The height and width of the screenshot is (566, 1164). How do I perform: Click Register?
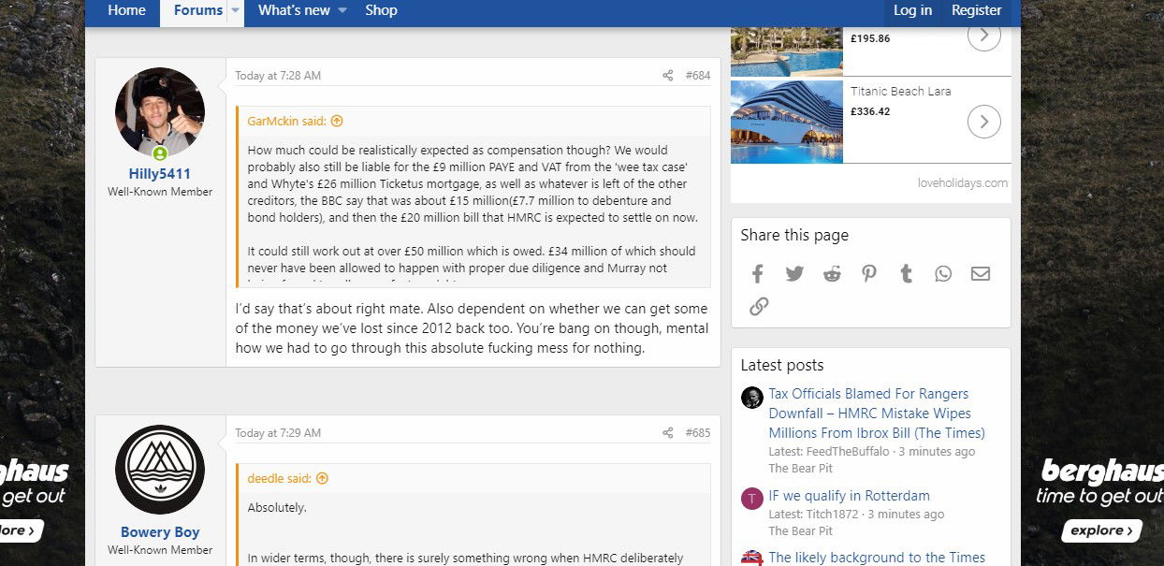click(977, 11)
